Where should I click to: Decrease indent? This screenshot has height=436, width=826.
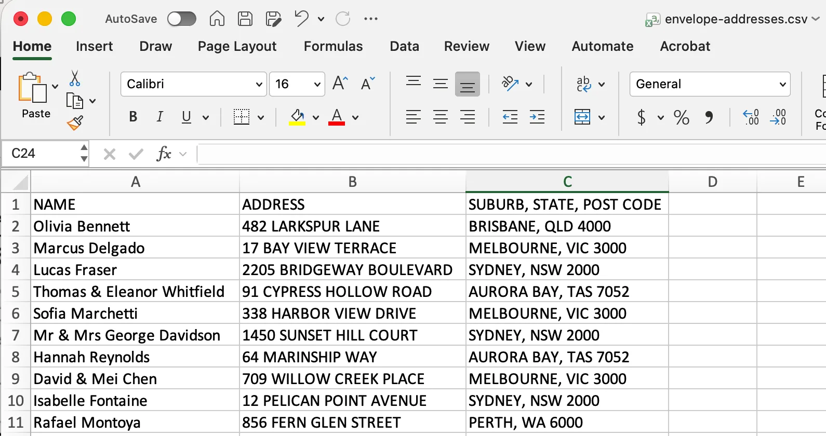pos(510,117)
